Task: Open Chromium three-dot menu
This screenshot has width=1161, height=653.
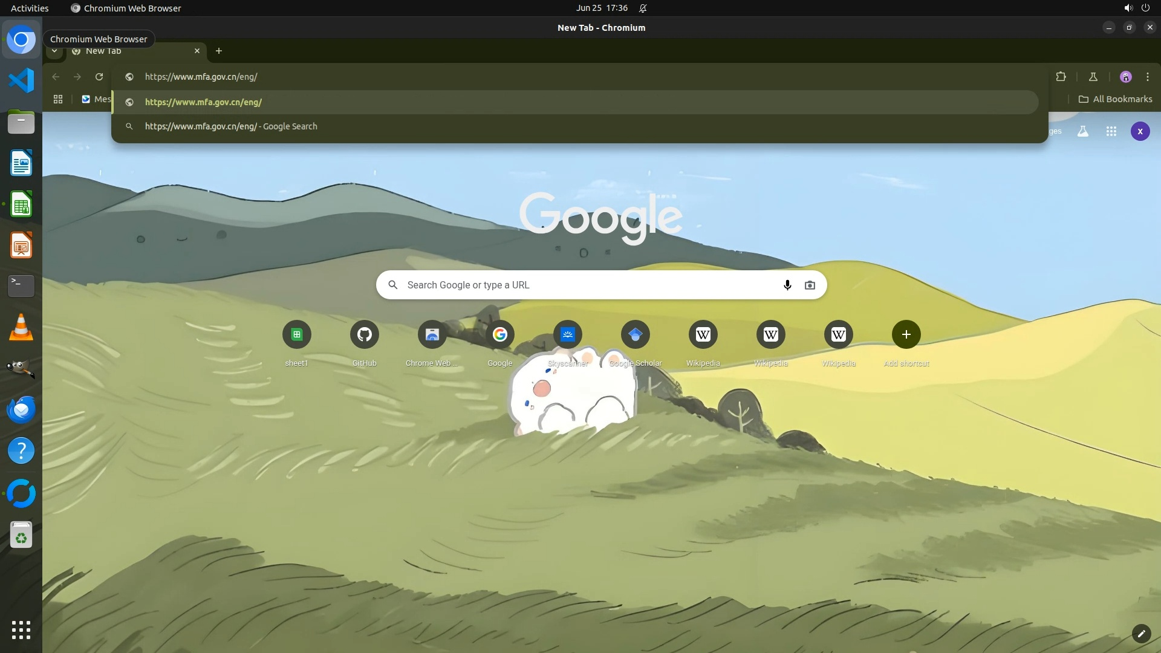Action: coord(1147,77)
